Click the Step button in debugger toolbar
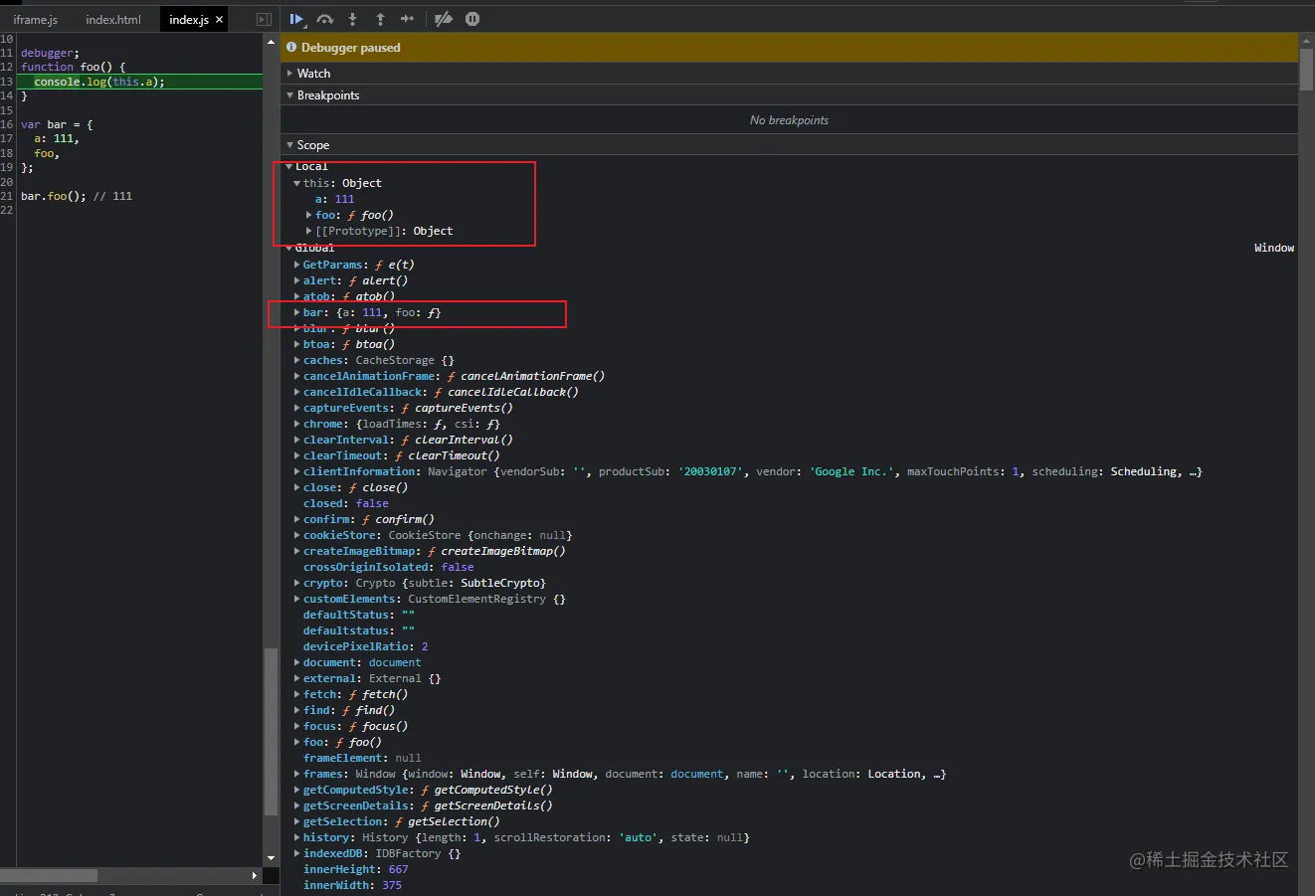 tap(407, 19)
